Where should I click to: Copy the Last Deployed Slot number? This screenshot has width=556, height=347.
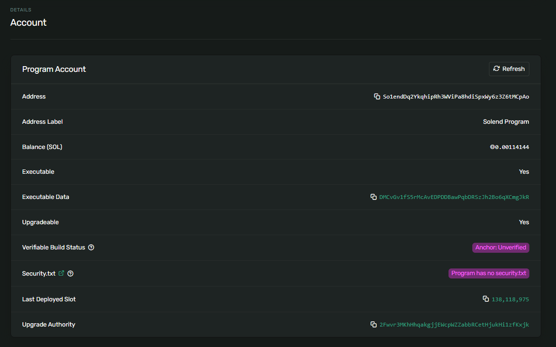click(x=486, y=299)
